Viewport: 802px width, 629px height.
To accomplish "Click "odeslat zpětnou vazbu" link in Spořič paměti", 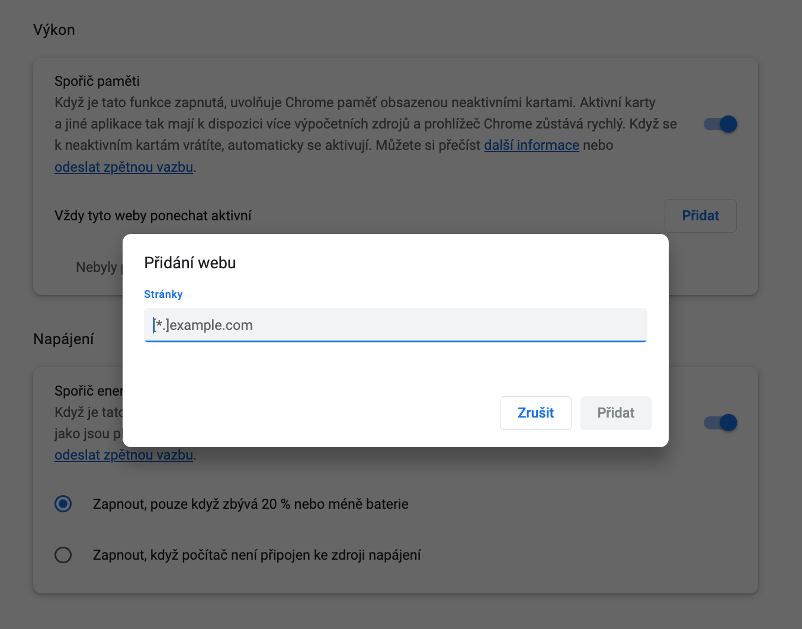I will click(124, 168).
